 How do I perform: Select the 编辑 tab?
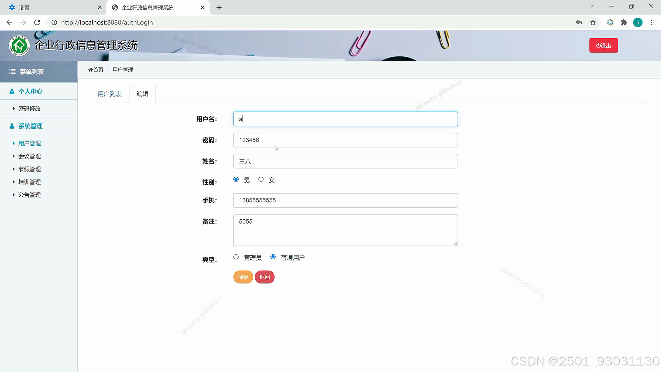[x=142, y=94]
